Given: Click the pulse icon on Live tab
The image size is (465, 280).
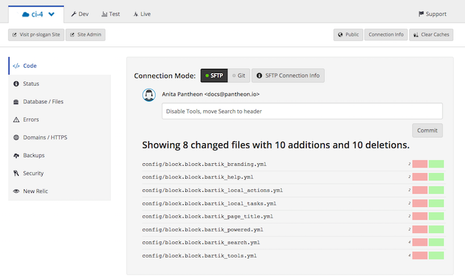Looking at the screenshot, I should point(136,14).
